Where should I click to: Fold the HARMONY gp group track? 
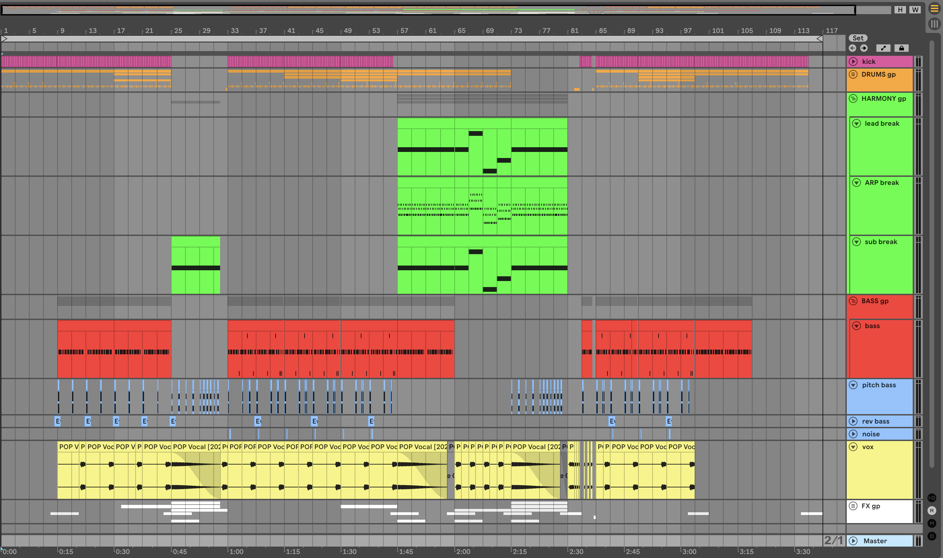[853, 98]
